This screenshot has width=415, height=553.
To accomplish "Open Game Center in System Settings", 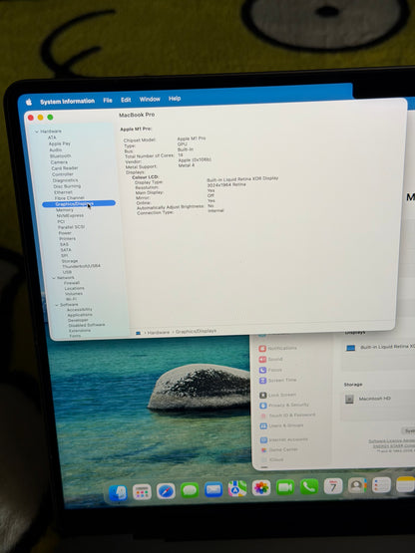I will pos(279,450).
